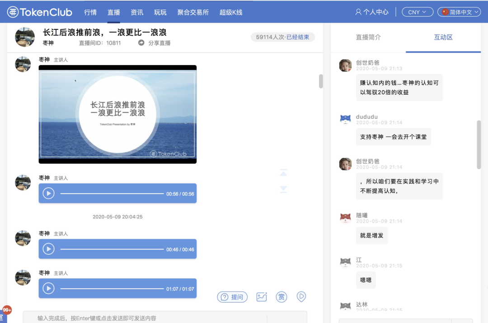Open 个人中心 user center
Image resolution: width=488 pixels, height=323 pixels.
coord(372,12)
